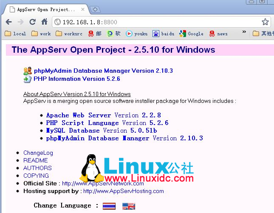Open the README link
The image size is (274, 213).
[x=36, y=160]
